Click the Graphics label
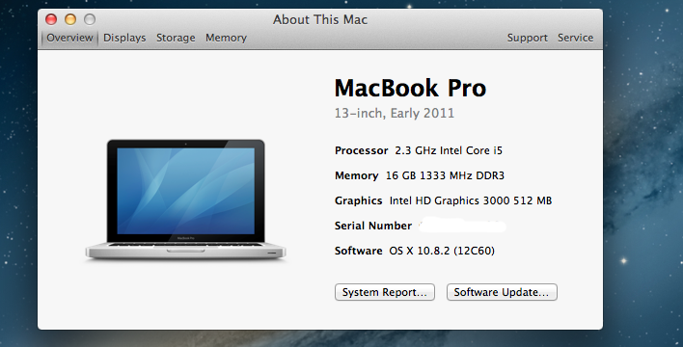This screenshot has width=683, height=347. (x=358, y=200)
